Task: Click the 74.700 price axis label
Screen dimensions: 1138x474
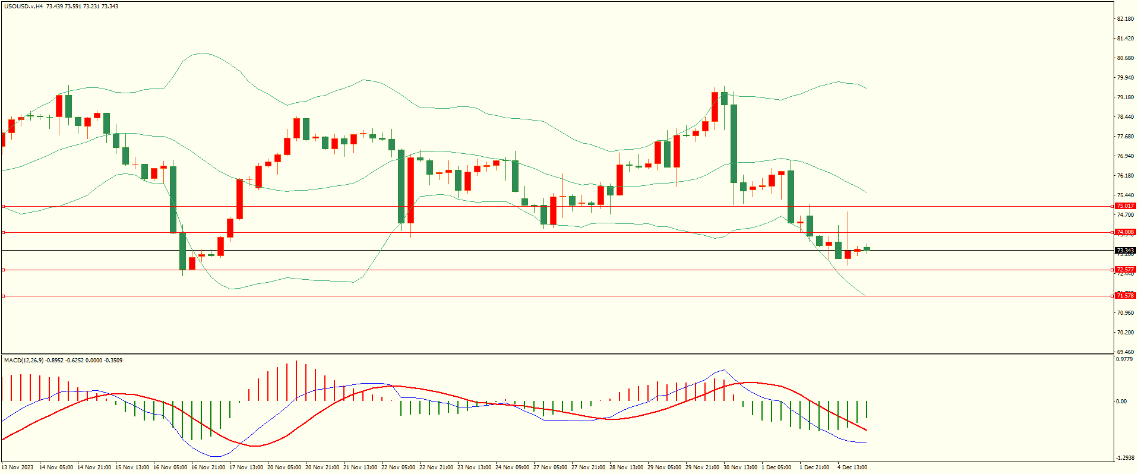Action: (1125, 215)
